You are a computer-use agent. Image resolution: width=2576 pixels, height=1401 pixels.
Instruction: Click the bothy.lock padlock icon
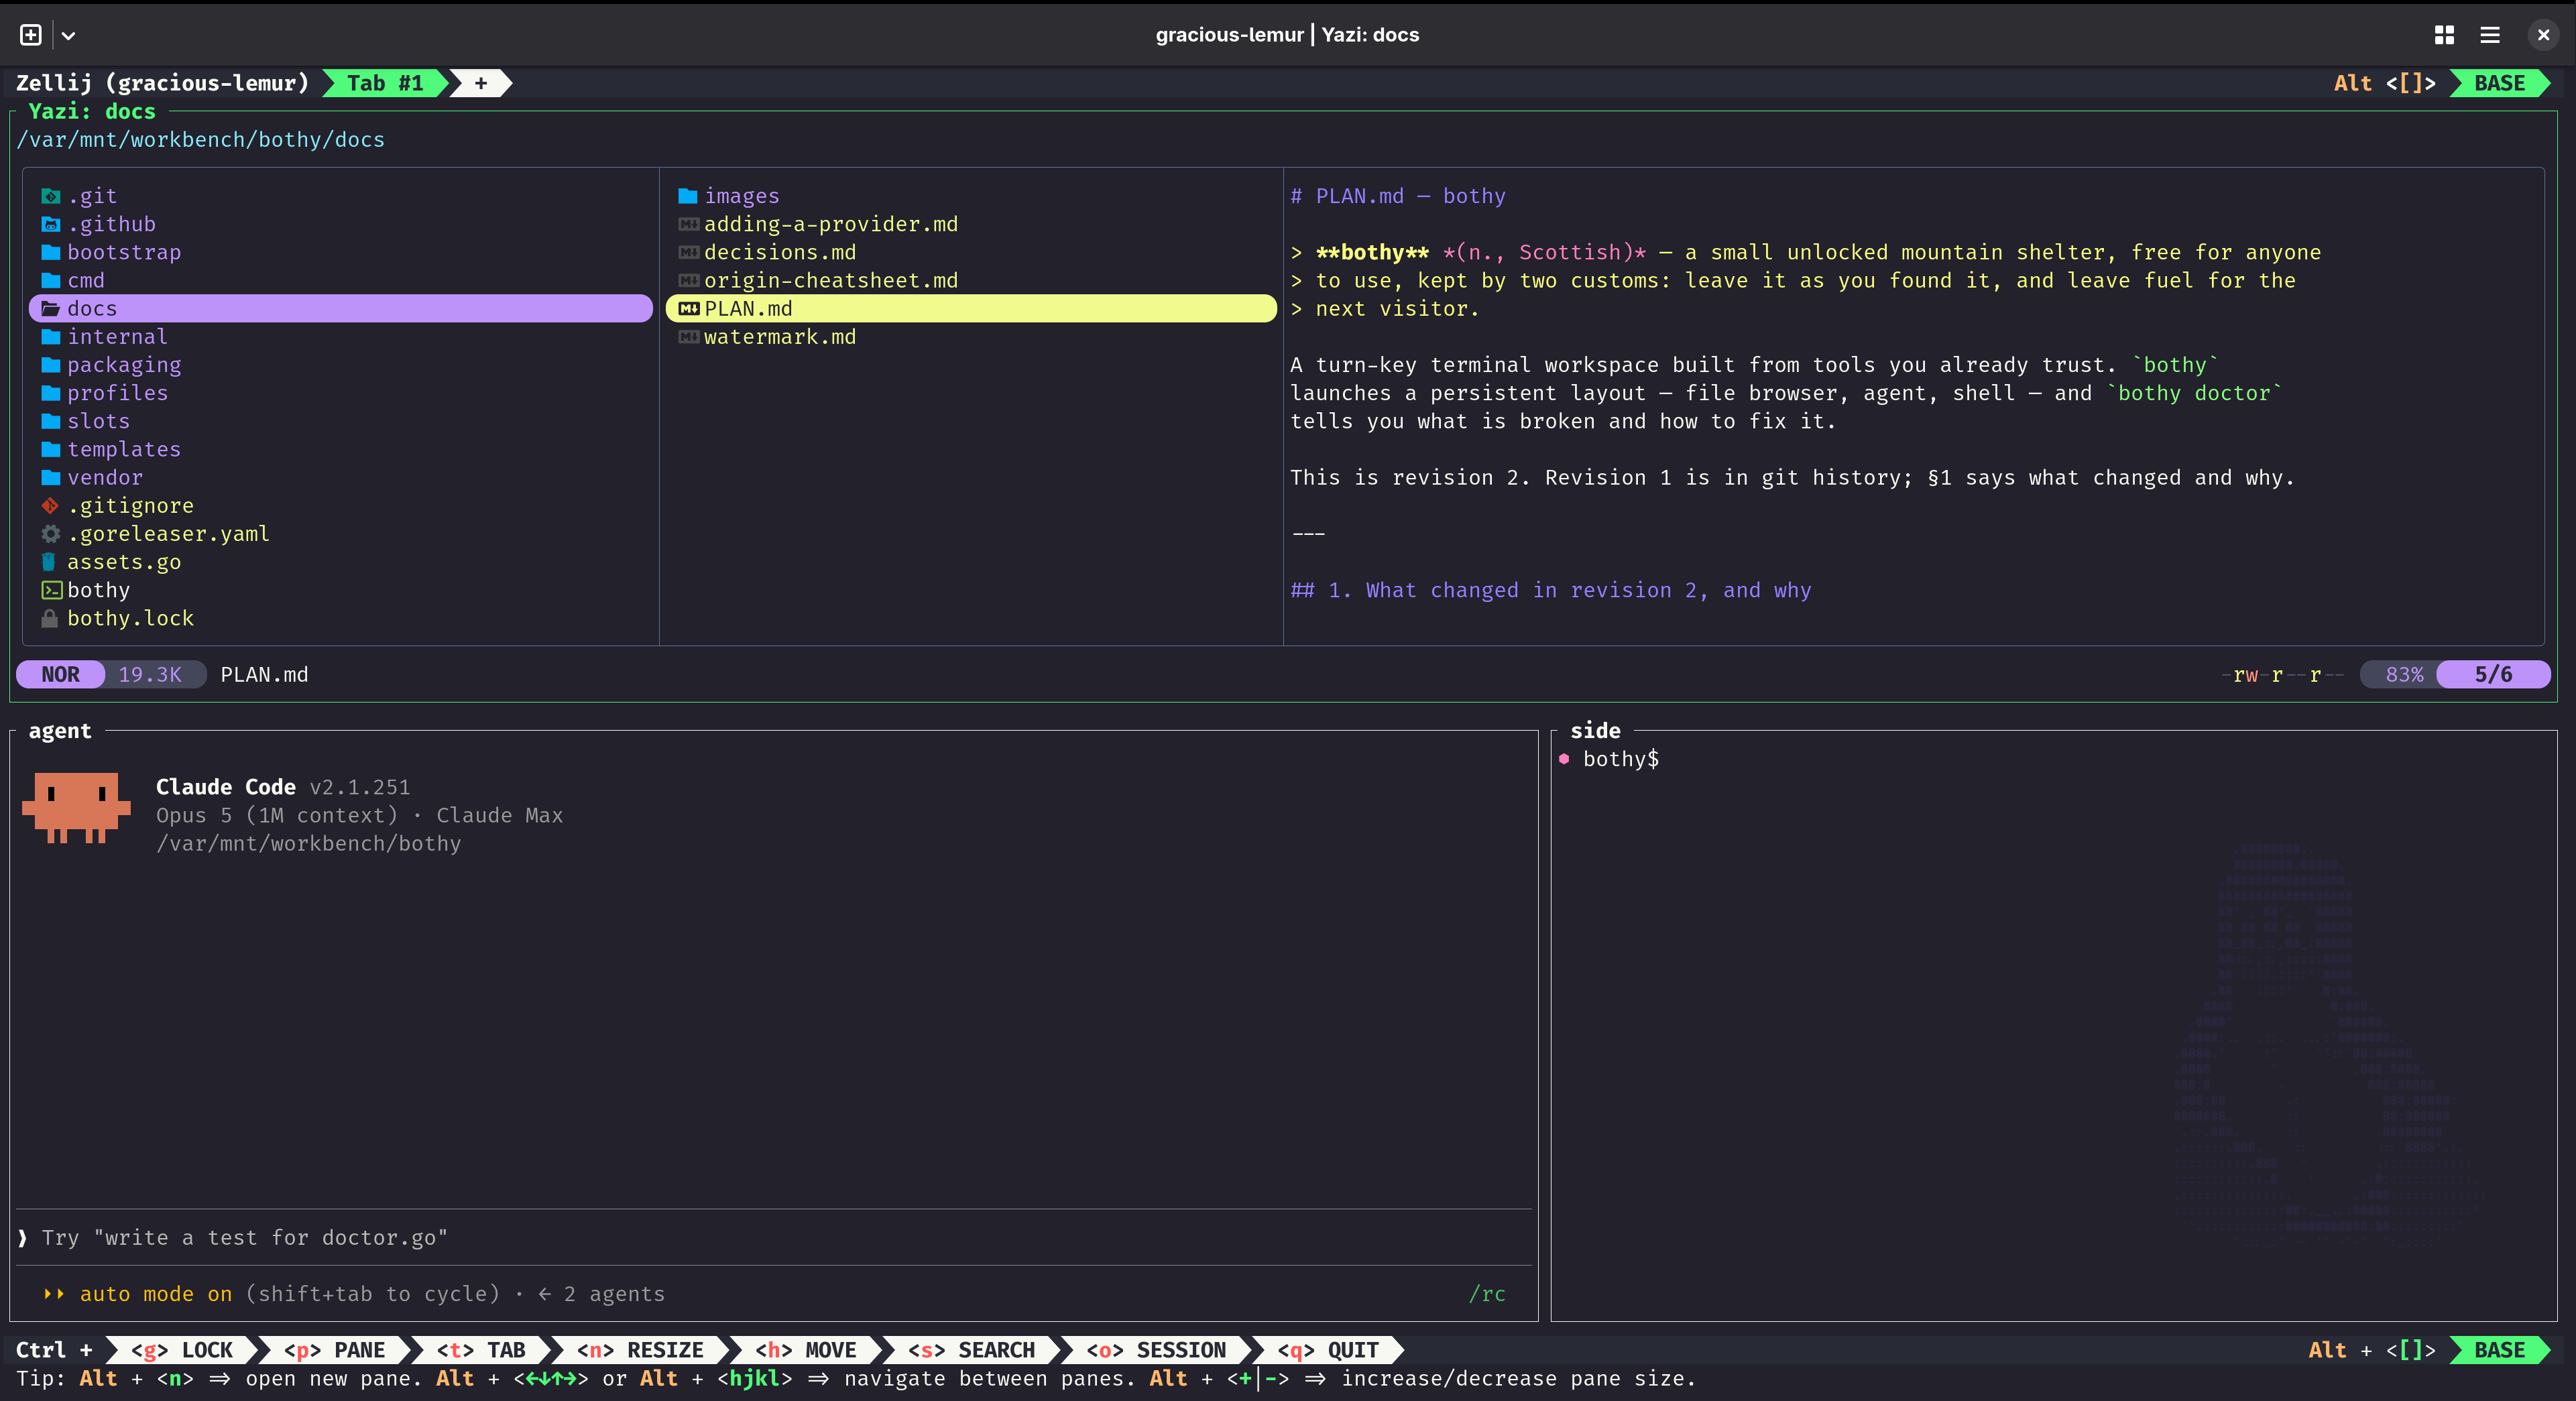[x=50, y=619]
